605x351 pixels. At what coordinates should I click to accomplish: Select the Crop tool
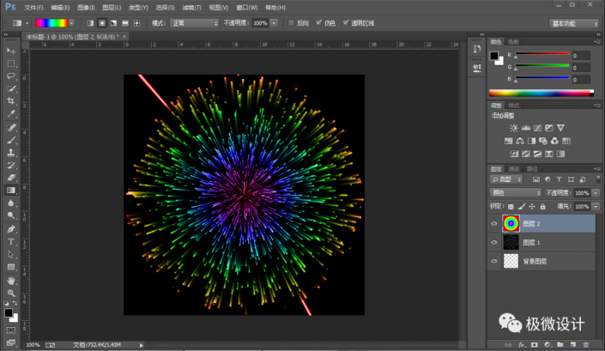[11, 101]
